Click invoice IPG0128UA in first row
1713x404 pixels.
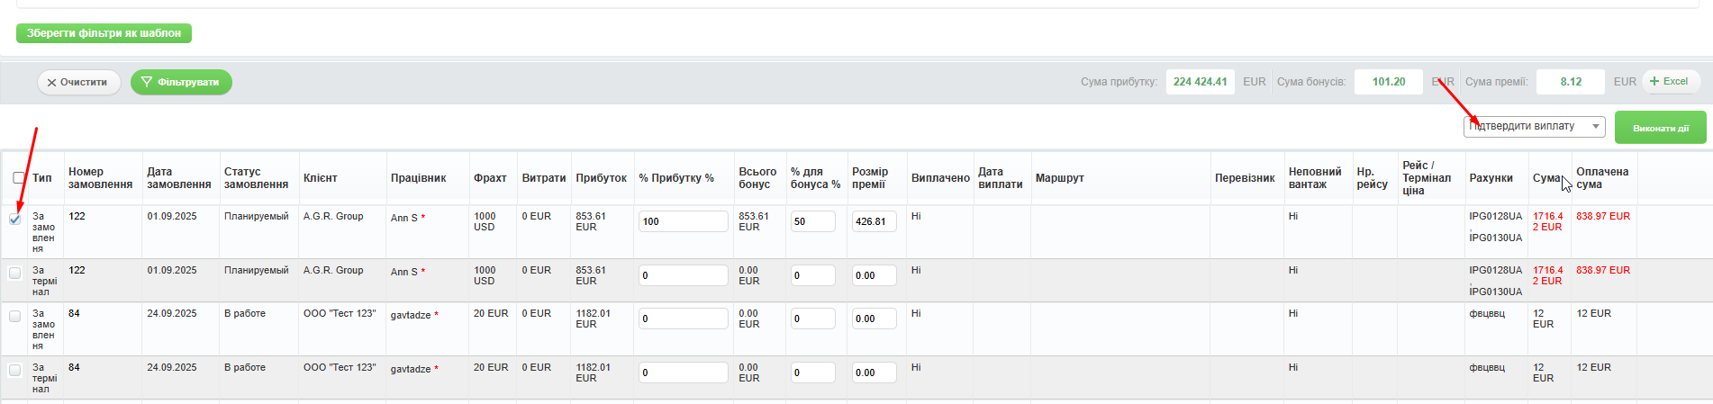[1495, 217]
